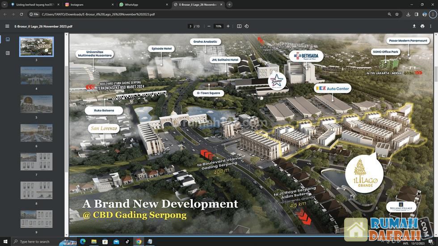This screenshot has width=438, height=246.
Task: Select page 7 thumbnail
Action: 36,162
